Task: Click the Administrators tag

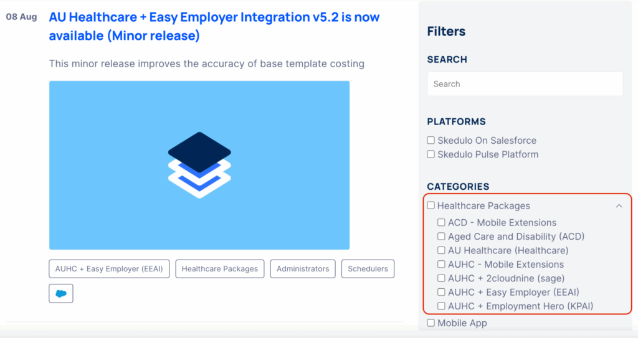Action: (x=303, y=269)
